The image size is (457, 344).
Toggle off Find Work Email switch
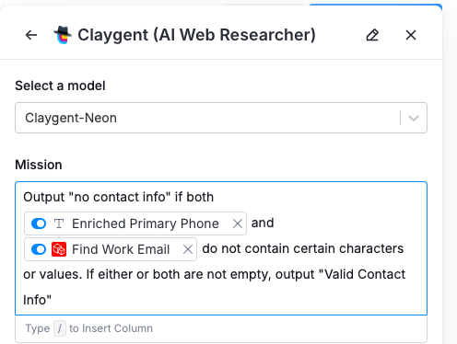coord(39,249)
